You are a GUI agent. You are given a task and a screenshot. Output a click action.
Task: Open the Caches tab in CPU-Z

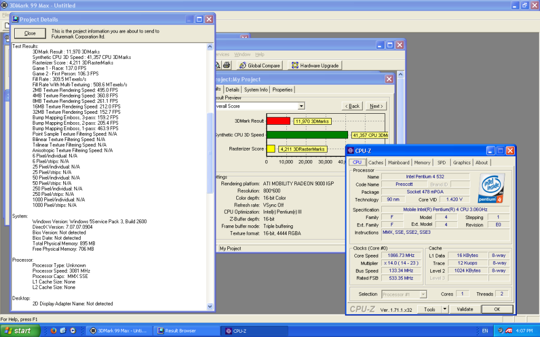[x=375, y=162]
